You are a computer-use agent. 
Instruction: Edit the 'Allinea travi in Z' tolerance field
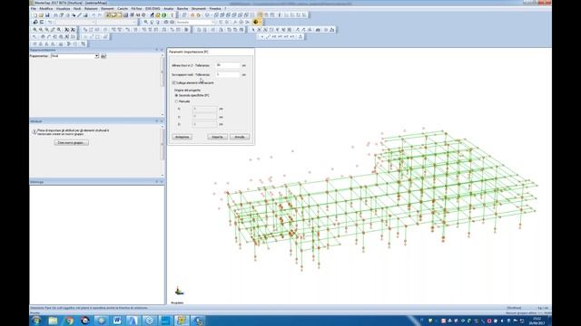point(228,65)
